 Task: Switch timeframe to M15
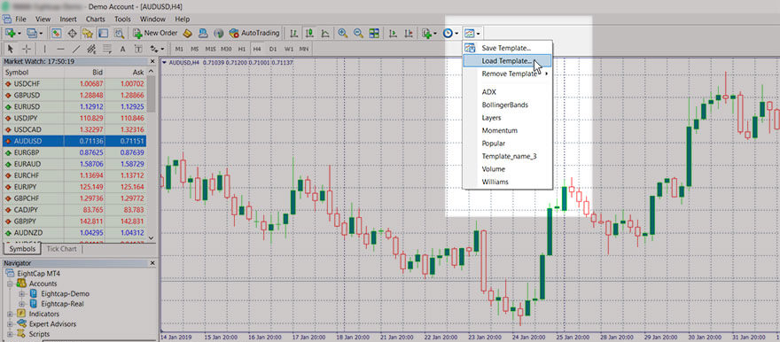click(x=210, y=49)
